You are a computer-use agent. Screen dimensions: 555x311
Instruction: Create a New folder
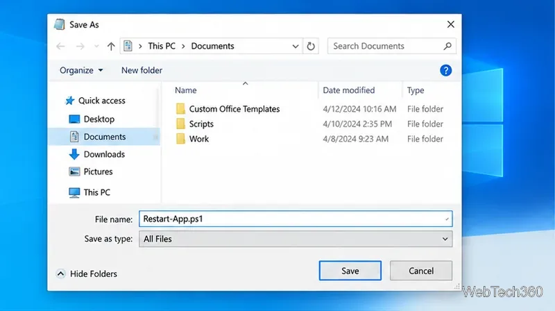[142, 70]
